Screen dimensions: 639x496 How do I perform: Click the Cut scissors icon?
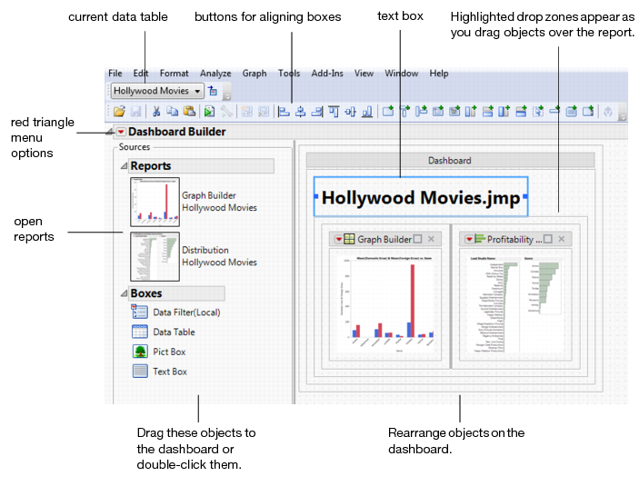pyautogui.click(x=155, y=112)
